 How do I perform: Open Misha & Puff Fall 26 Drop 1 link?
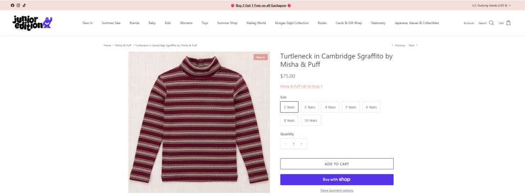[301, 86]
